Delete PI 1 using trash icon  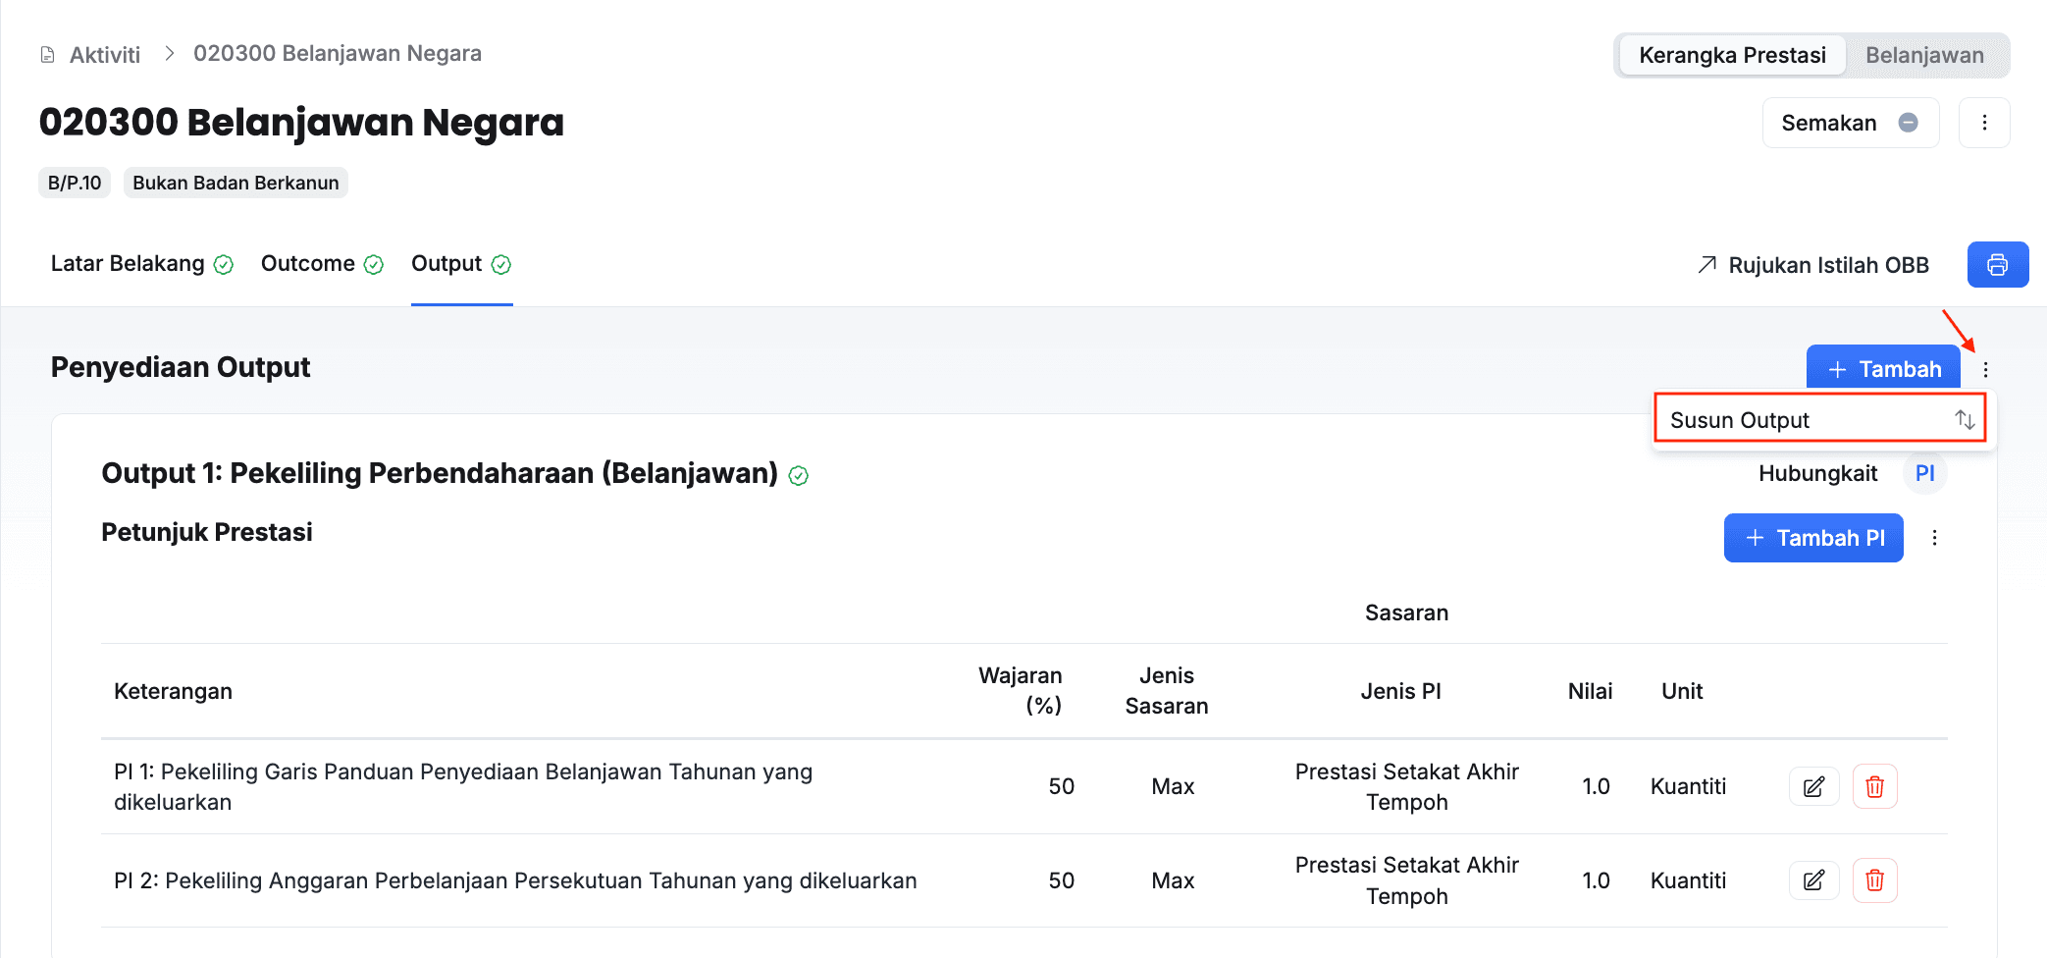tap(1874, 786)
